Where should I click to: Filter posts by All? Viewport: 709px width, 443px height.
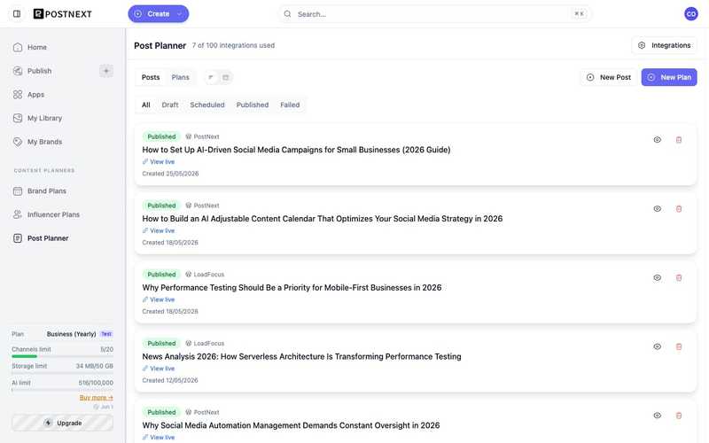tap(146, 105)
